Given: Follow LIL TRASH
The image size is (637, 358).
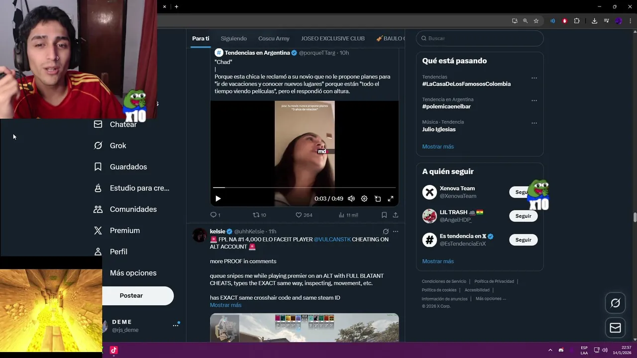Looking at the screenshot, I should (x=523, y=216).
